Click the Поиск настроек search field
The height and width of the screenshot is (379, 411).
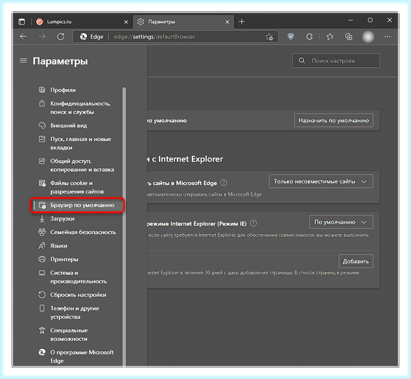tap(336, 61)
